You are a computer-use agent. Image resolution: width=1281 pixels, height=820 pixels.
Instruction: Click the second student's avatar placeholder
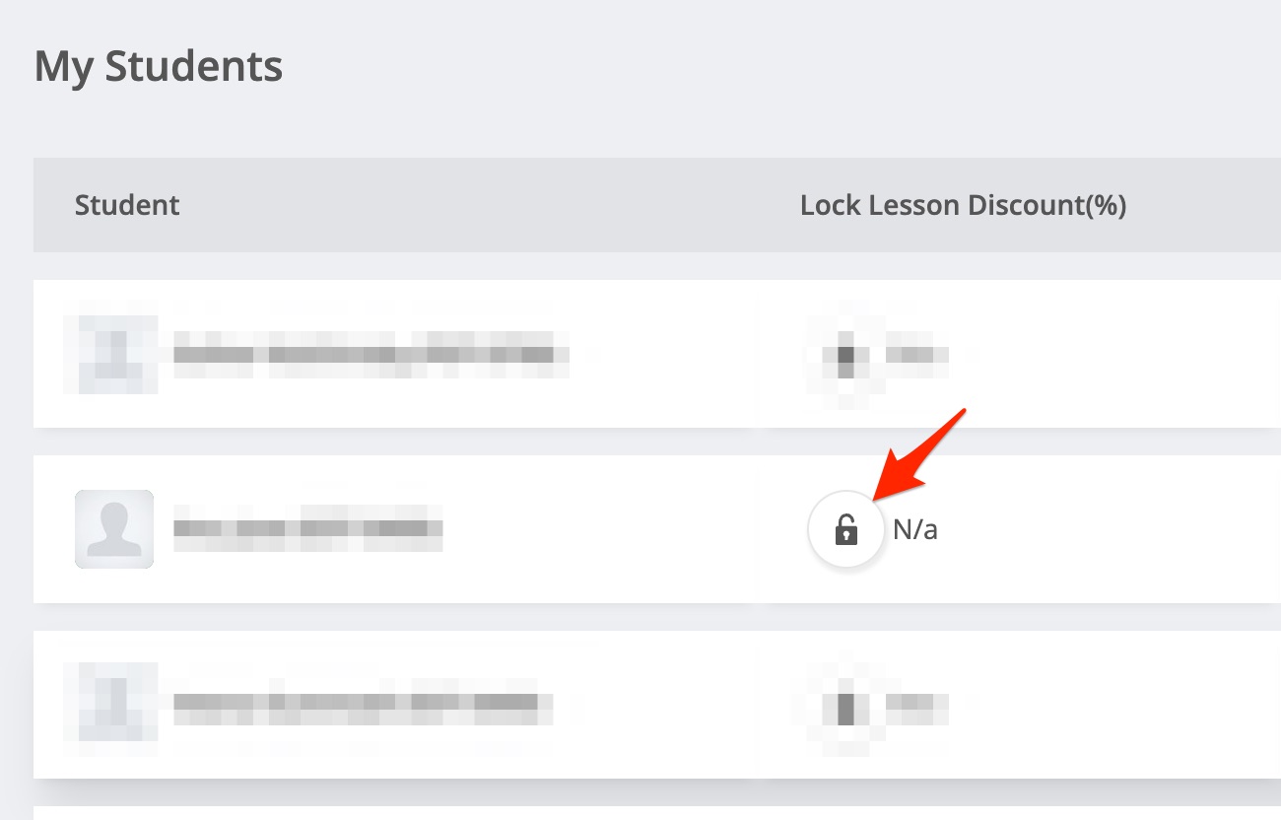114,529
